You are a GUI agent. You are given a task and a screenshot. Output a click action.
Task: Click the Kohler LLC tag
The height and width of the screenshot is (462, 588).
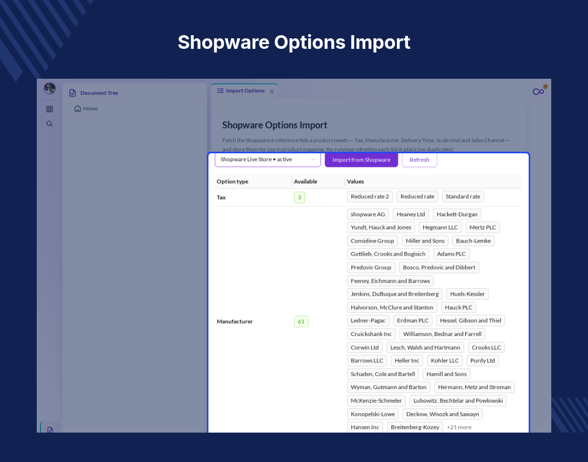[x=445, y=361]
